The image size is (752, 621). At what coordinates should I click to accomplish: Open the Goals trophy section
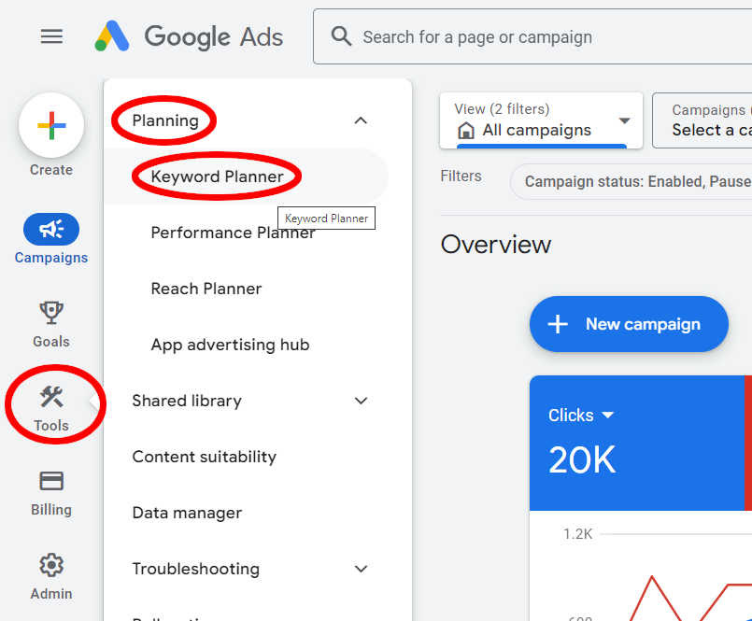[51, 324]
